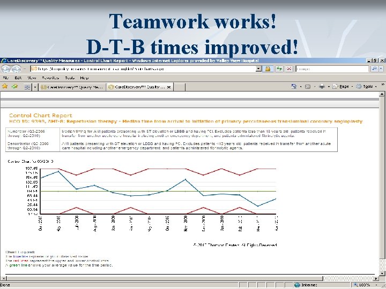386x289 pixels.
Task: Open the Feeds dropdown arrow
Action: tap(314, 87)
